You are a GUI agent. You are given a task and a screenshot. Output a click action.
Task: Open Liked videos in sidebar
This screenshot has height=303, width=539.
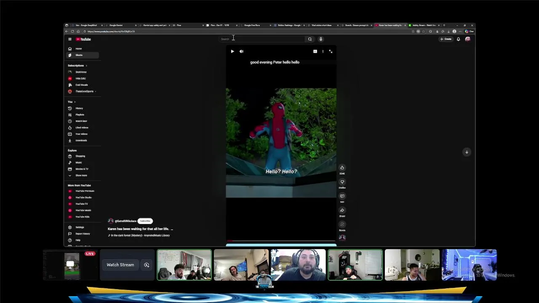click(x=83, y=128)
